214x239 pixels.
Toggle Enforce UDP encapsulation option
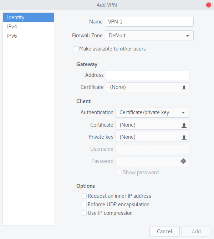click(x=84, y=205)
